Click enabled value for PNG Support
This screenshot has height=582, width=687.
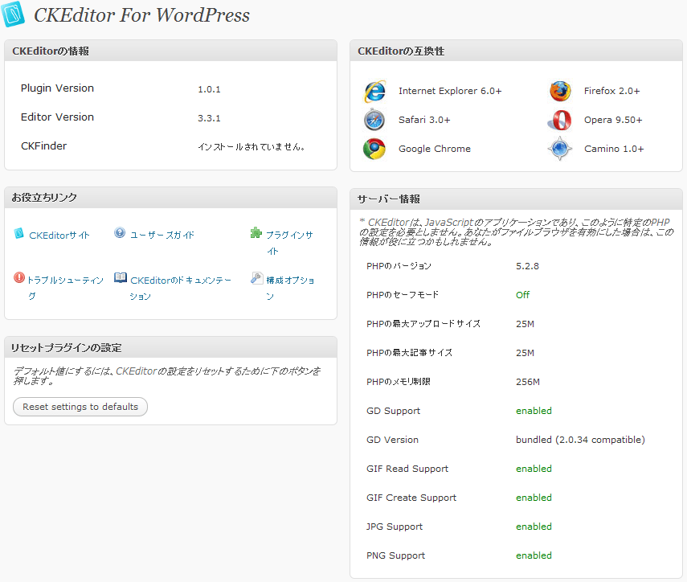click(x=534, y=555)
